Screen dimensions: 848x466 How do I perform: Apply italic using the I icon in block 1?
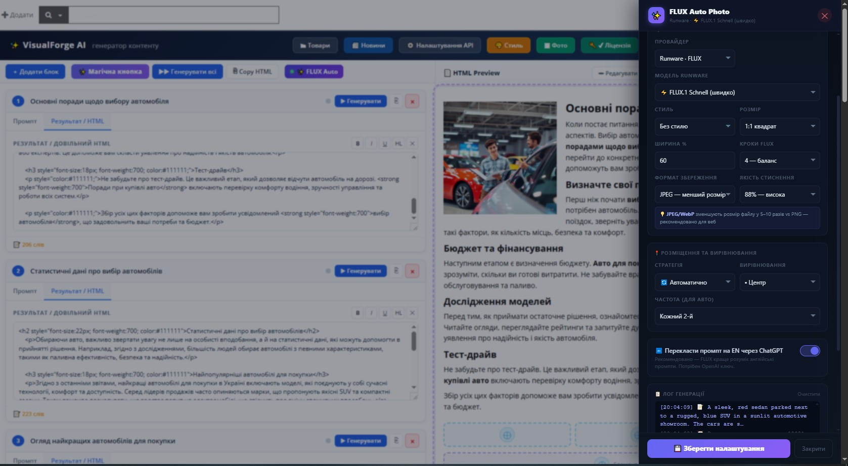(x=372, y=144)
